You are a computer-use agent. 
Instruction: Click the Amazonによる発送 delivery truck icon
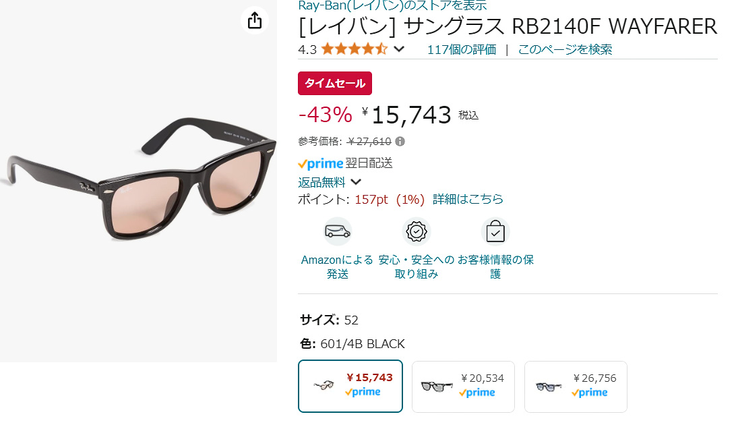click(337, 231)
